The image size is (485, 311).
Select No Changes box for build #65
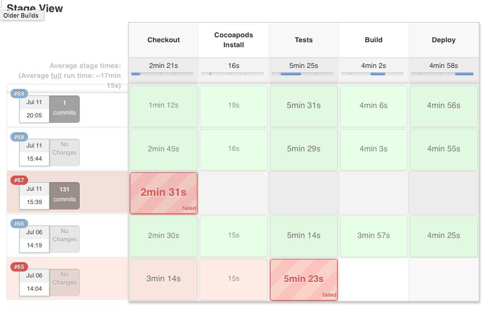click(64, 282)
